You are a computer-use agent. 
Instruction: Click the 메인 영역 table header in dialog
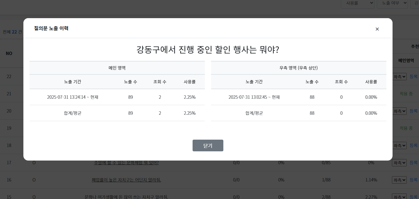pyautogui.click(x=117, y=68)
